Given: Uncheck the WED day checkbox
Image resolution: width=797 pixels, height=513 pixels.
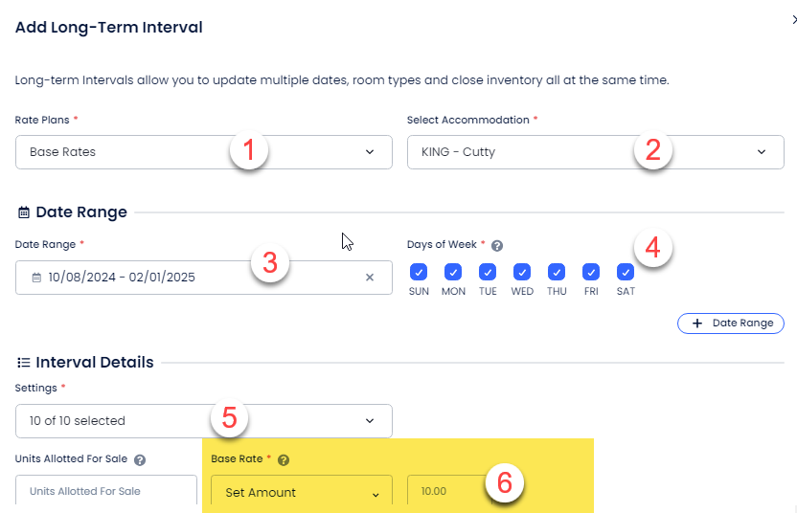Looking at the screenshot, I should [522, 272].
